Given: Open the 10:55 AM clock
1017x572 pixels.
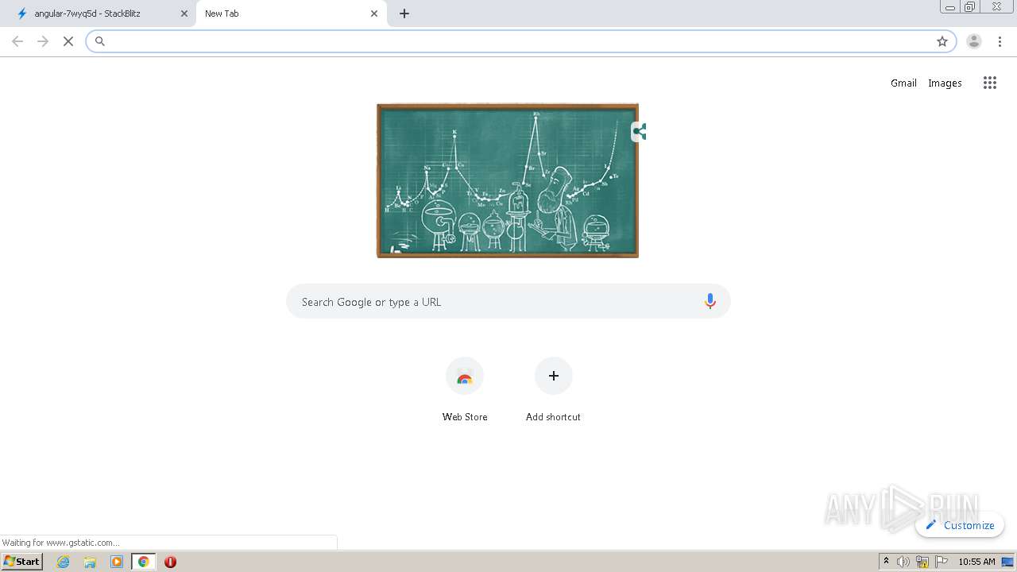Looking at the screenshot, I should 976,562.
